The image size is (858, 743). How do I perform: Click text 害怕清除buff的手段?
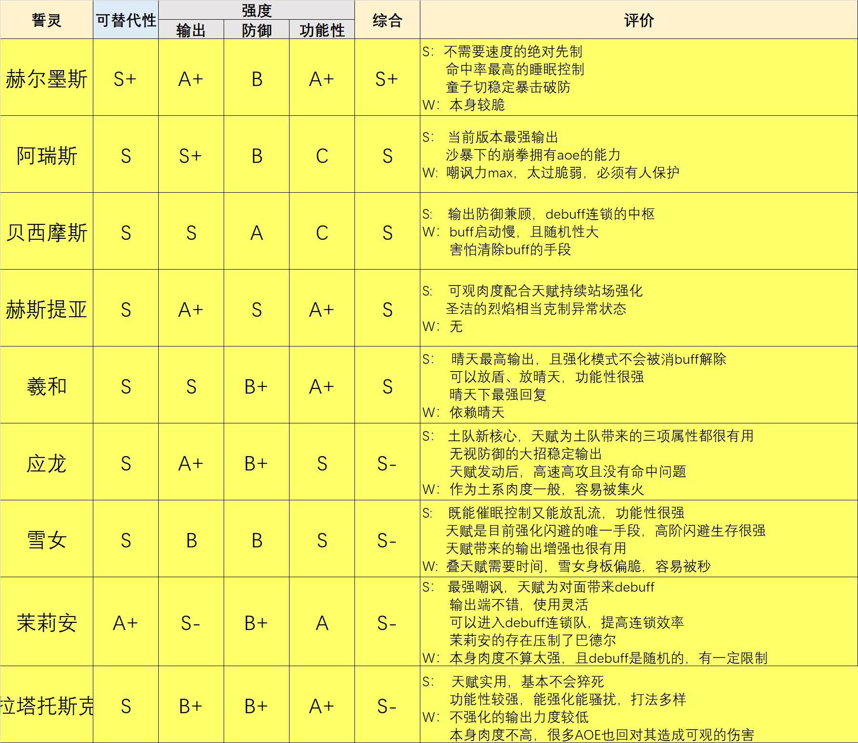point(510,249)
